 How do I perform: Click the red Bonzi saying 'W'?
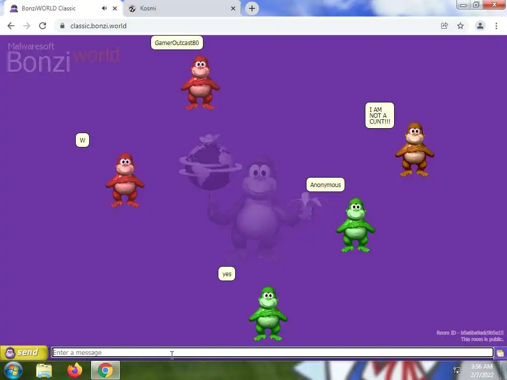point(125,180)
